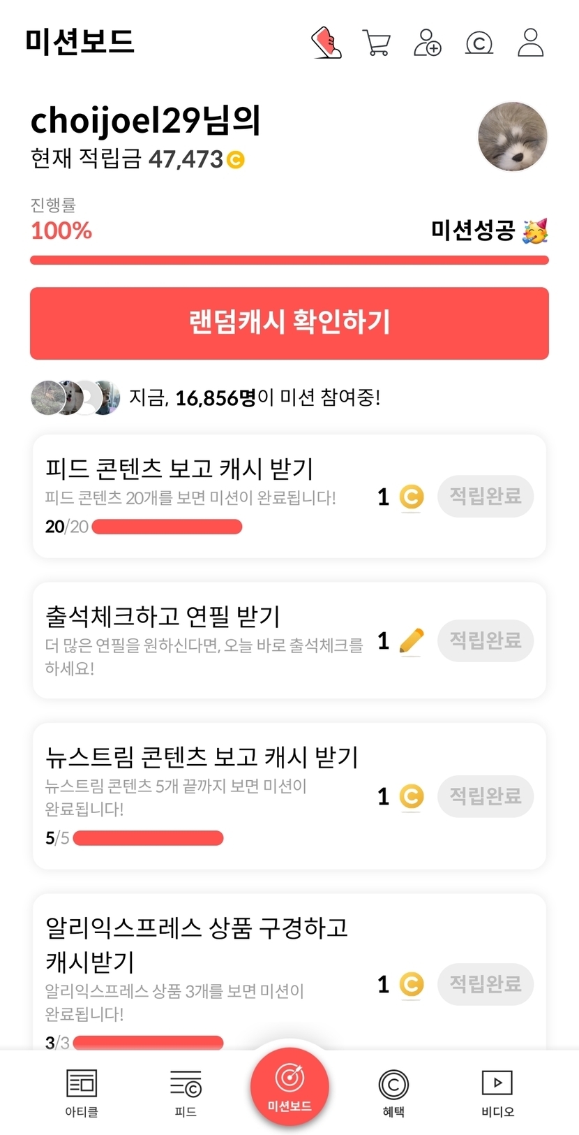Go to the 비디오 tab
The width and height of the screenshot is (579, 1135).
pyautogui.click(x=497, y=1092)
